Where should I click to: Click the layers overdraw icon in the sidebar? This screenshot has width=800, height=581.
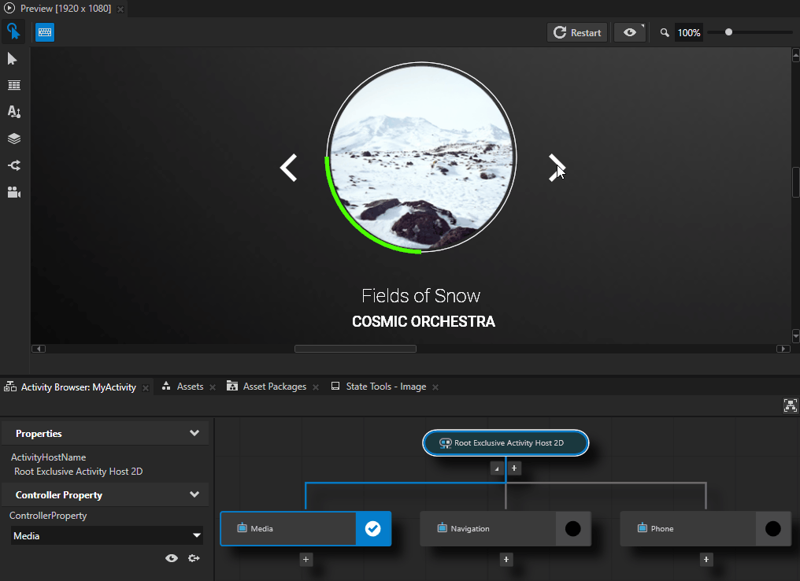[x=13, y=139]
